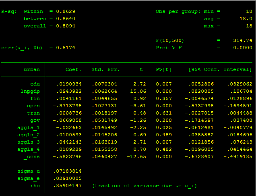Click the fin variable p-value 0.357

(164, 98)
